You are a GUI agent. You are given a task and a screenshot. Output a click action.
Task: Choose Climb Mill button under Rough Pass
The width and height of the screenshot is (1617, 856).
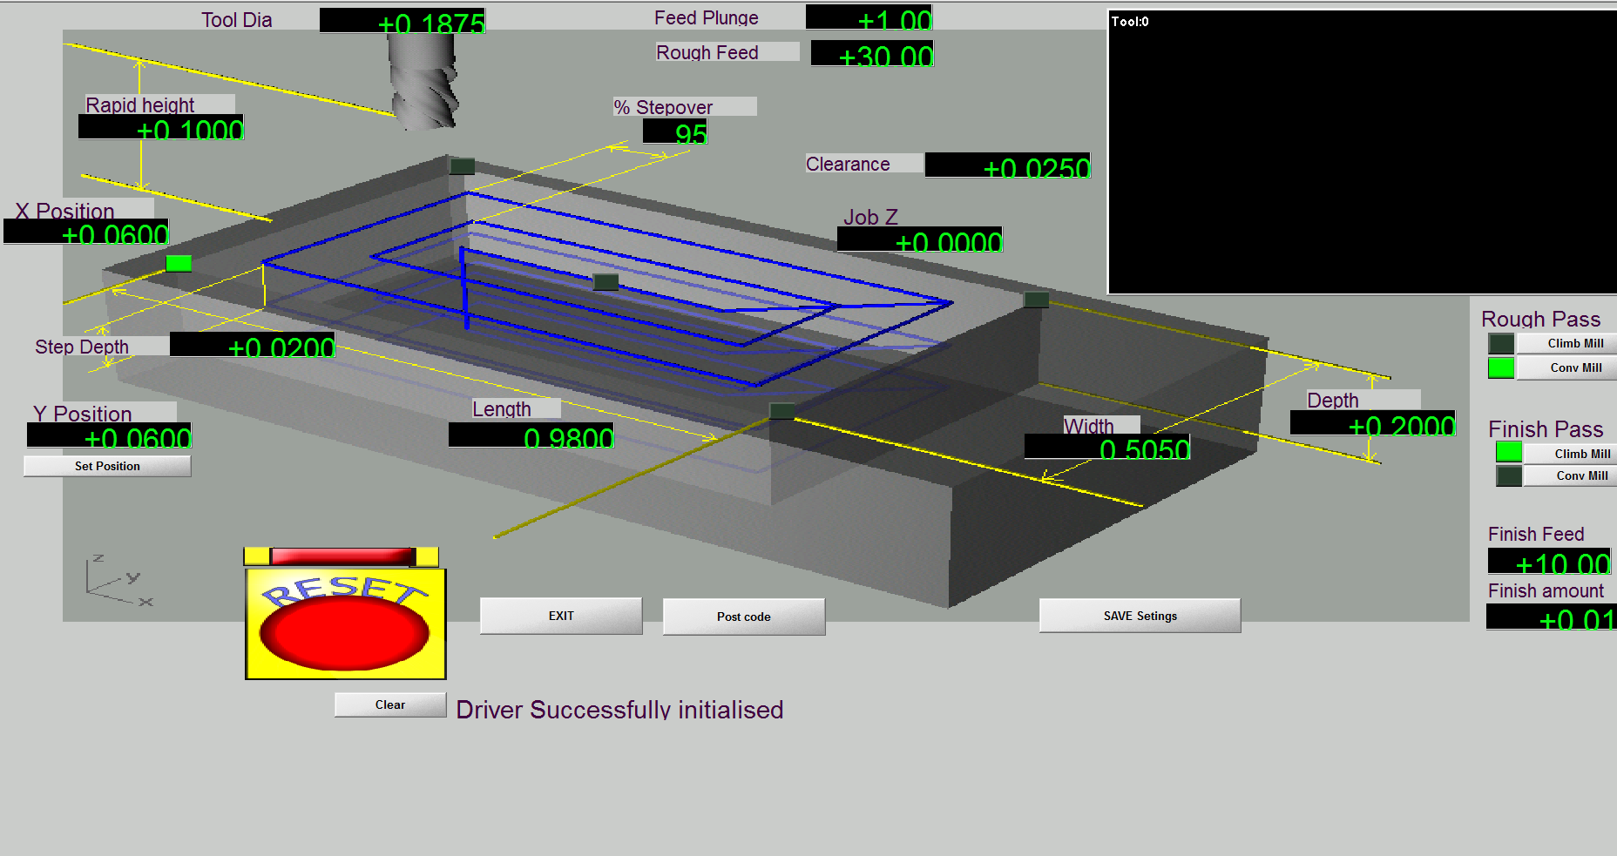(1567, 343)
